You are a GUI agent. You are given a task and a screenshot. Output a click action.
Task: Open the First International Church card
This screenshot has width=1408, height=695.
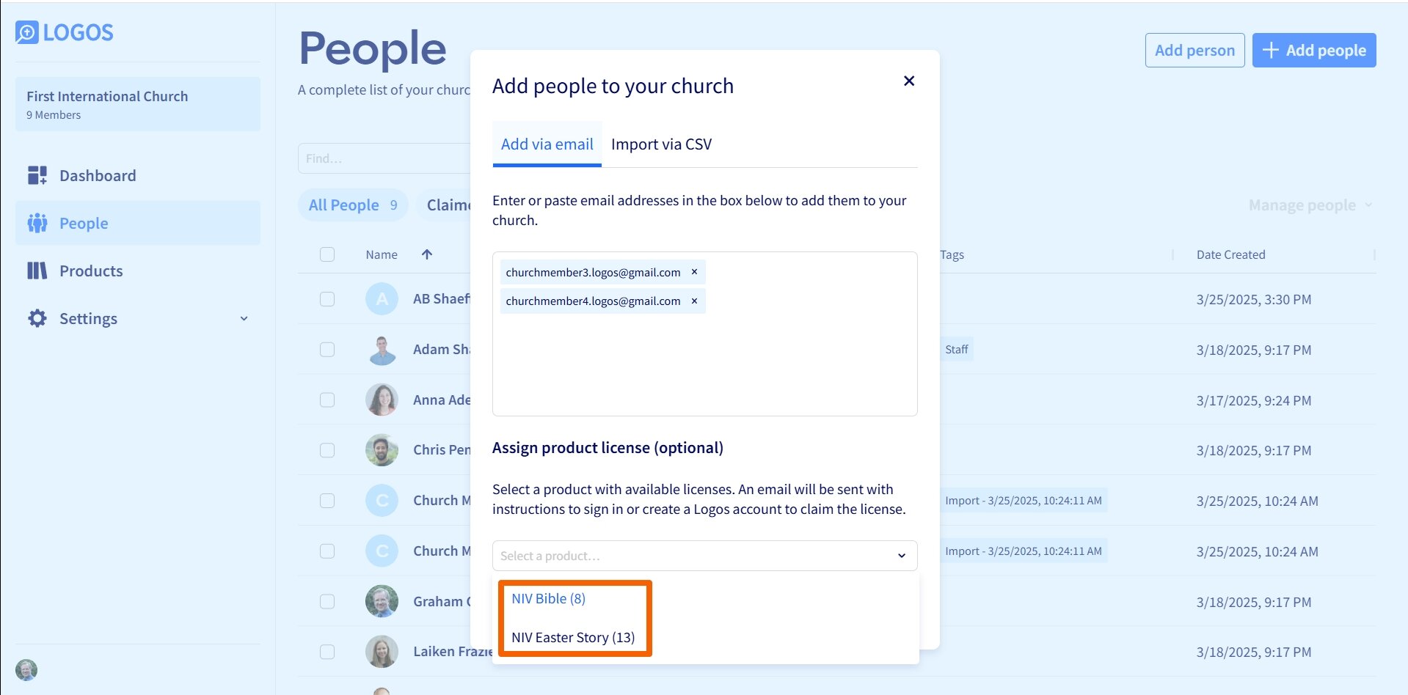pyautogui.click(x=138, y=104)
